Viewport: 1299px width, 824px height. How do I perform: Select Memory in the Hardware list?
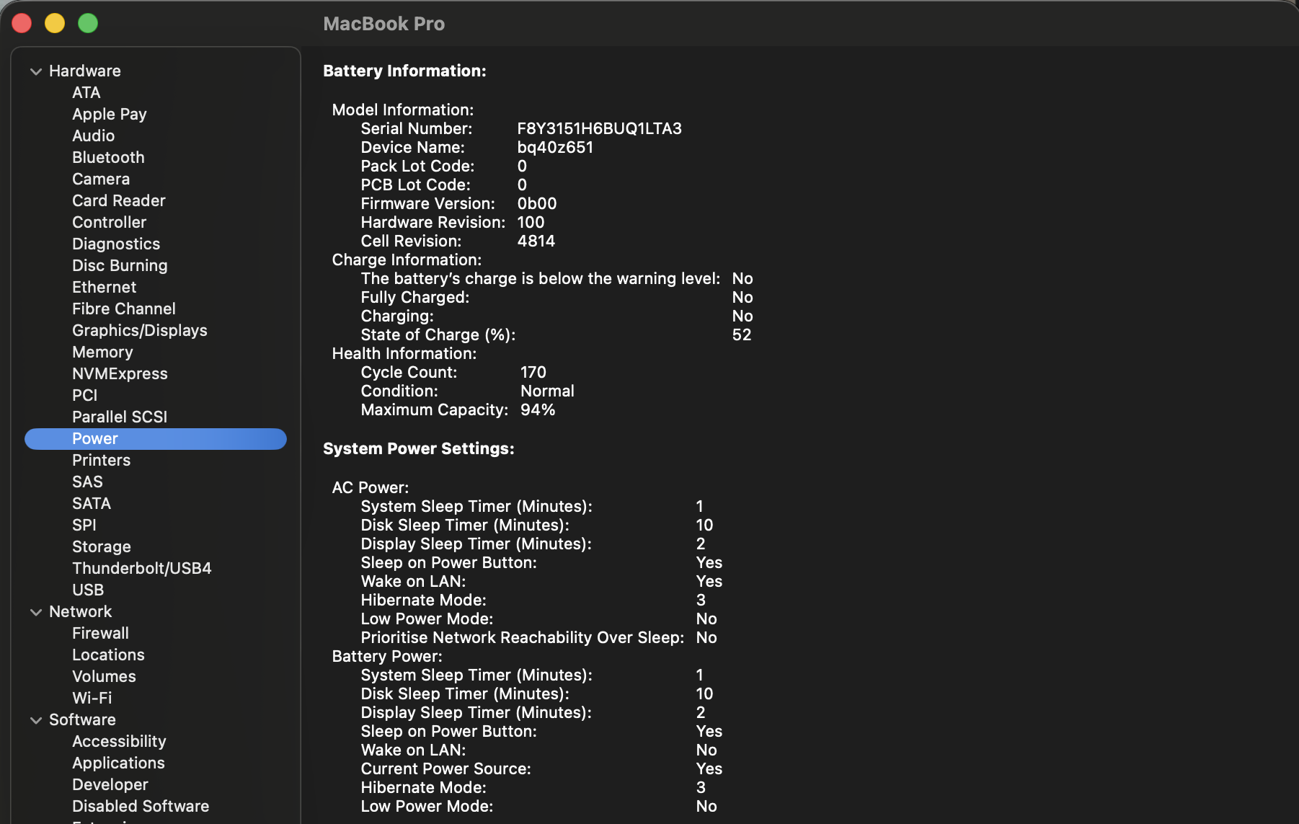pyautogui.click(x=102, y=352)
